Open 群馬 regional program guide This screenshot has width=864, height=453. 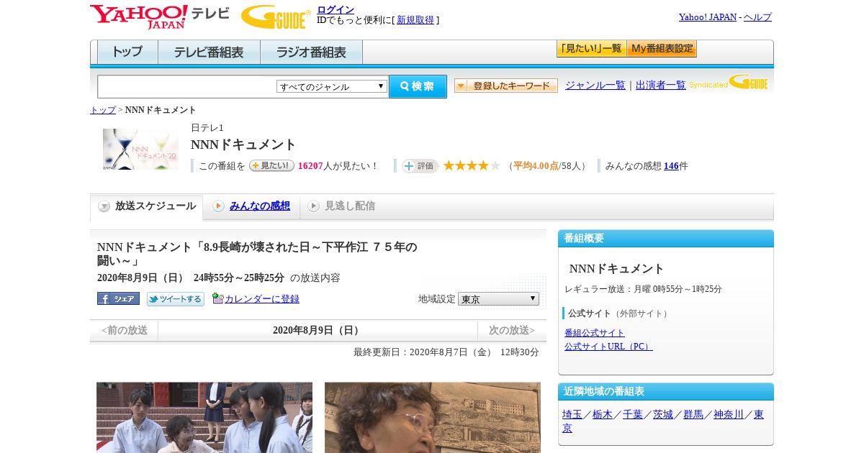point(693,414)
